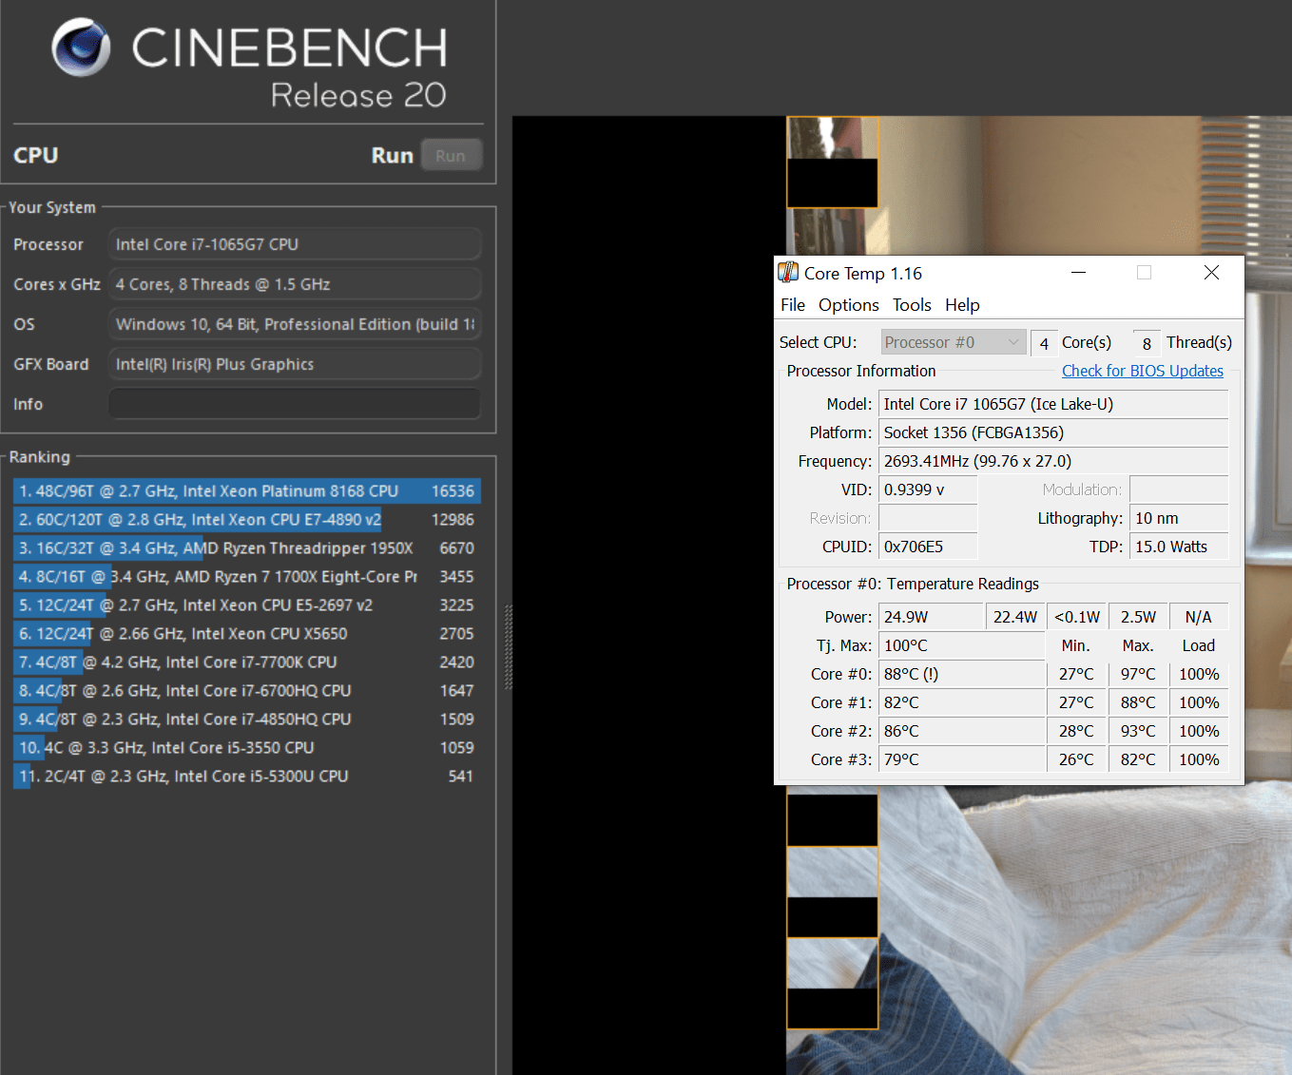1292x1075 pixels.
Task: Open the Help menu in Core Temp
Action: coord(961,305)
